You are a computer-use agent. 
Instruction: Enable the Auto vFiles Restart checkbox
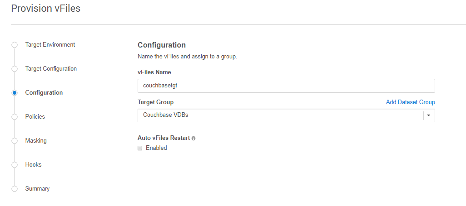pos(140,148)
